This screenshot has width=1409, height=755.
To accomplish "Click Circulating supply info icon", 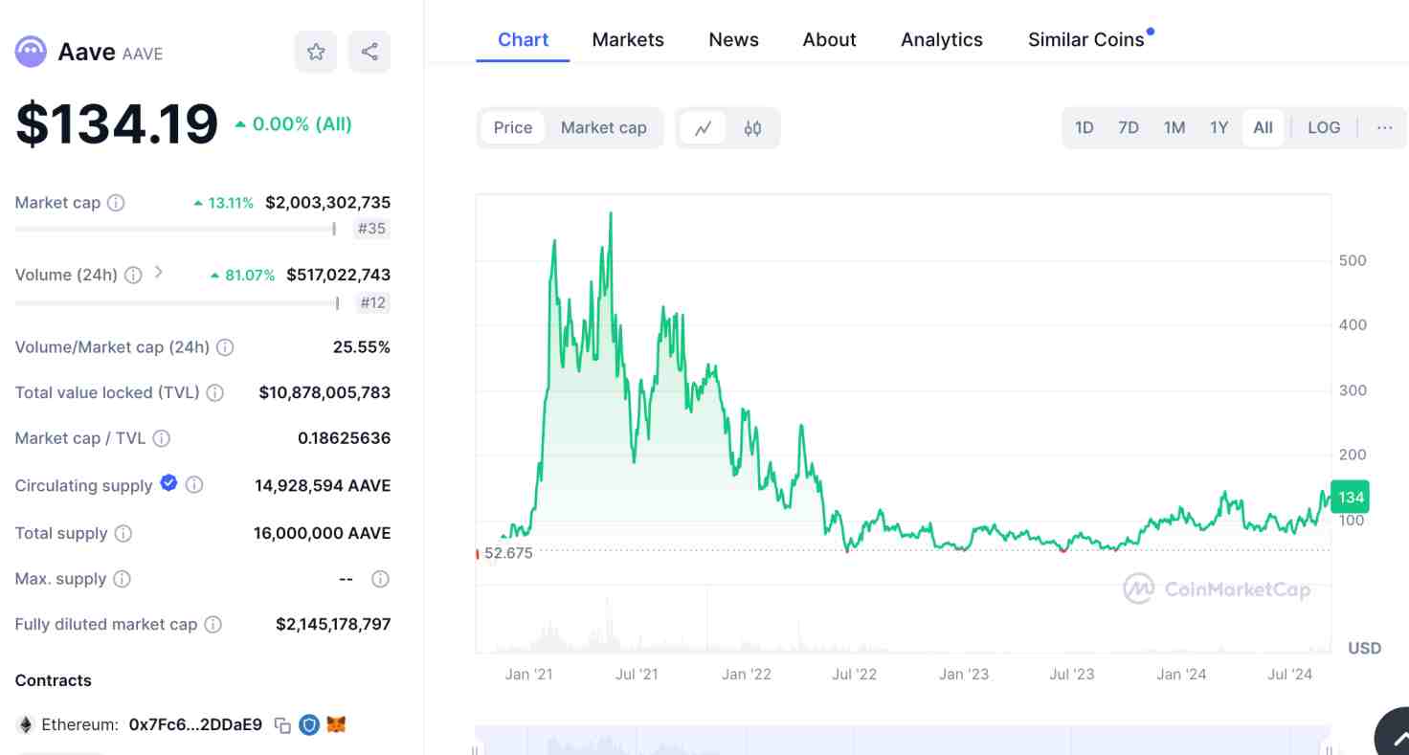I will (194, 485).
